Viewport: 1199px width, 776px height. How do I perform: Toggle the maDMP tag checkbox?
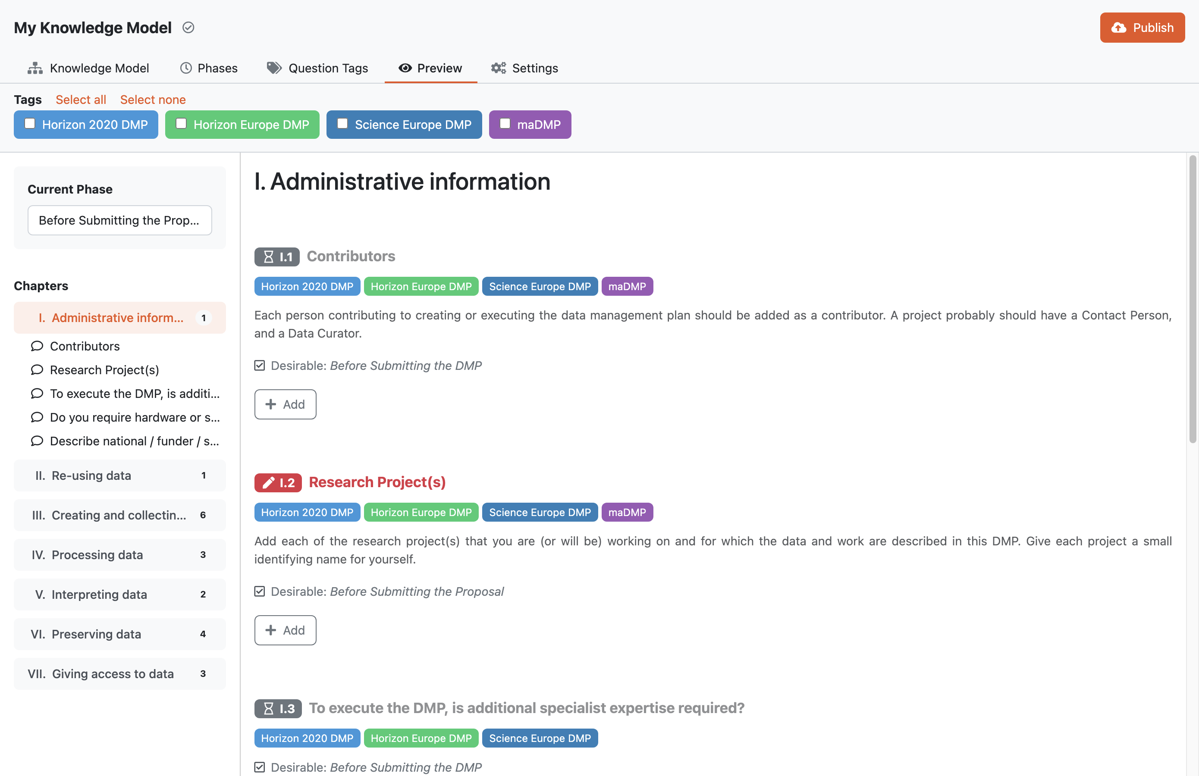click(505, 124)
